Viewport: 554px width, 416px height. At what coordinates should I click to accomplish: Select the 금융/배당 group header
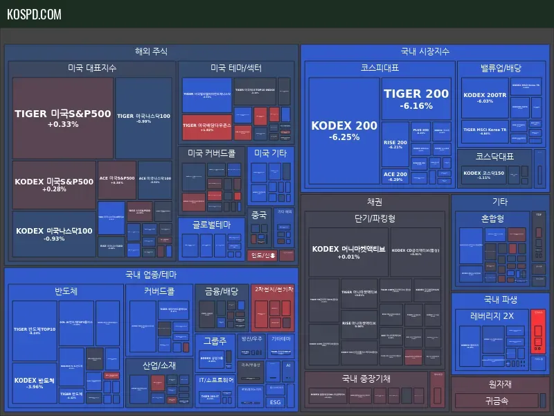pyautogui.click(x=222, y=291)
